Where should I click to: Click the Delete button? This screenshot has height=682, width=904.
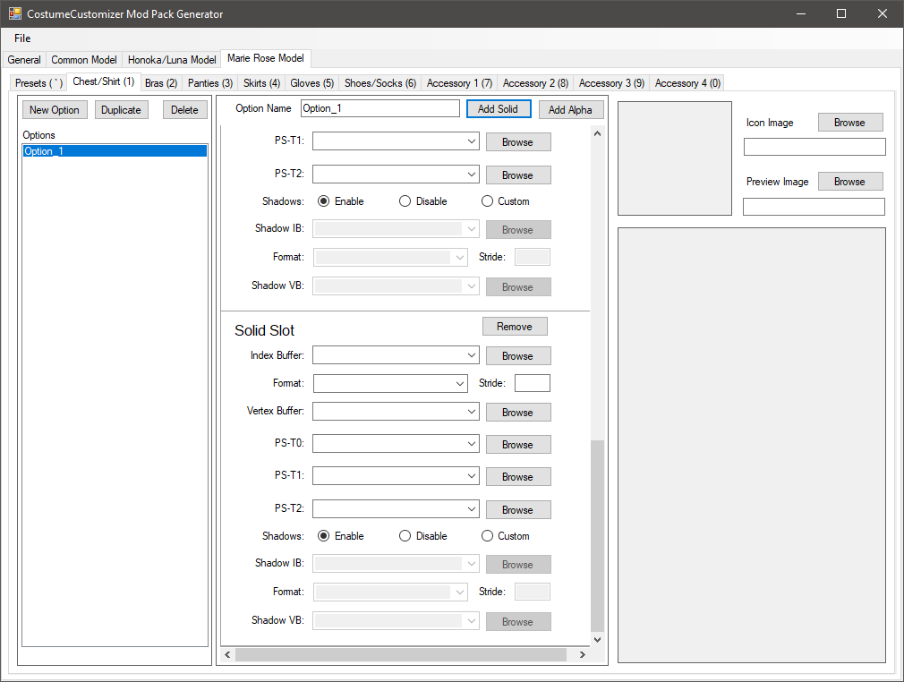[184, 109]
